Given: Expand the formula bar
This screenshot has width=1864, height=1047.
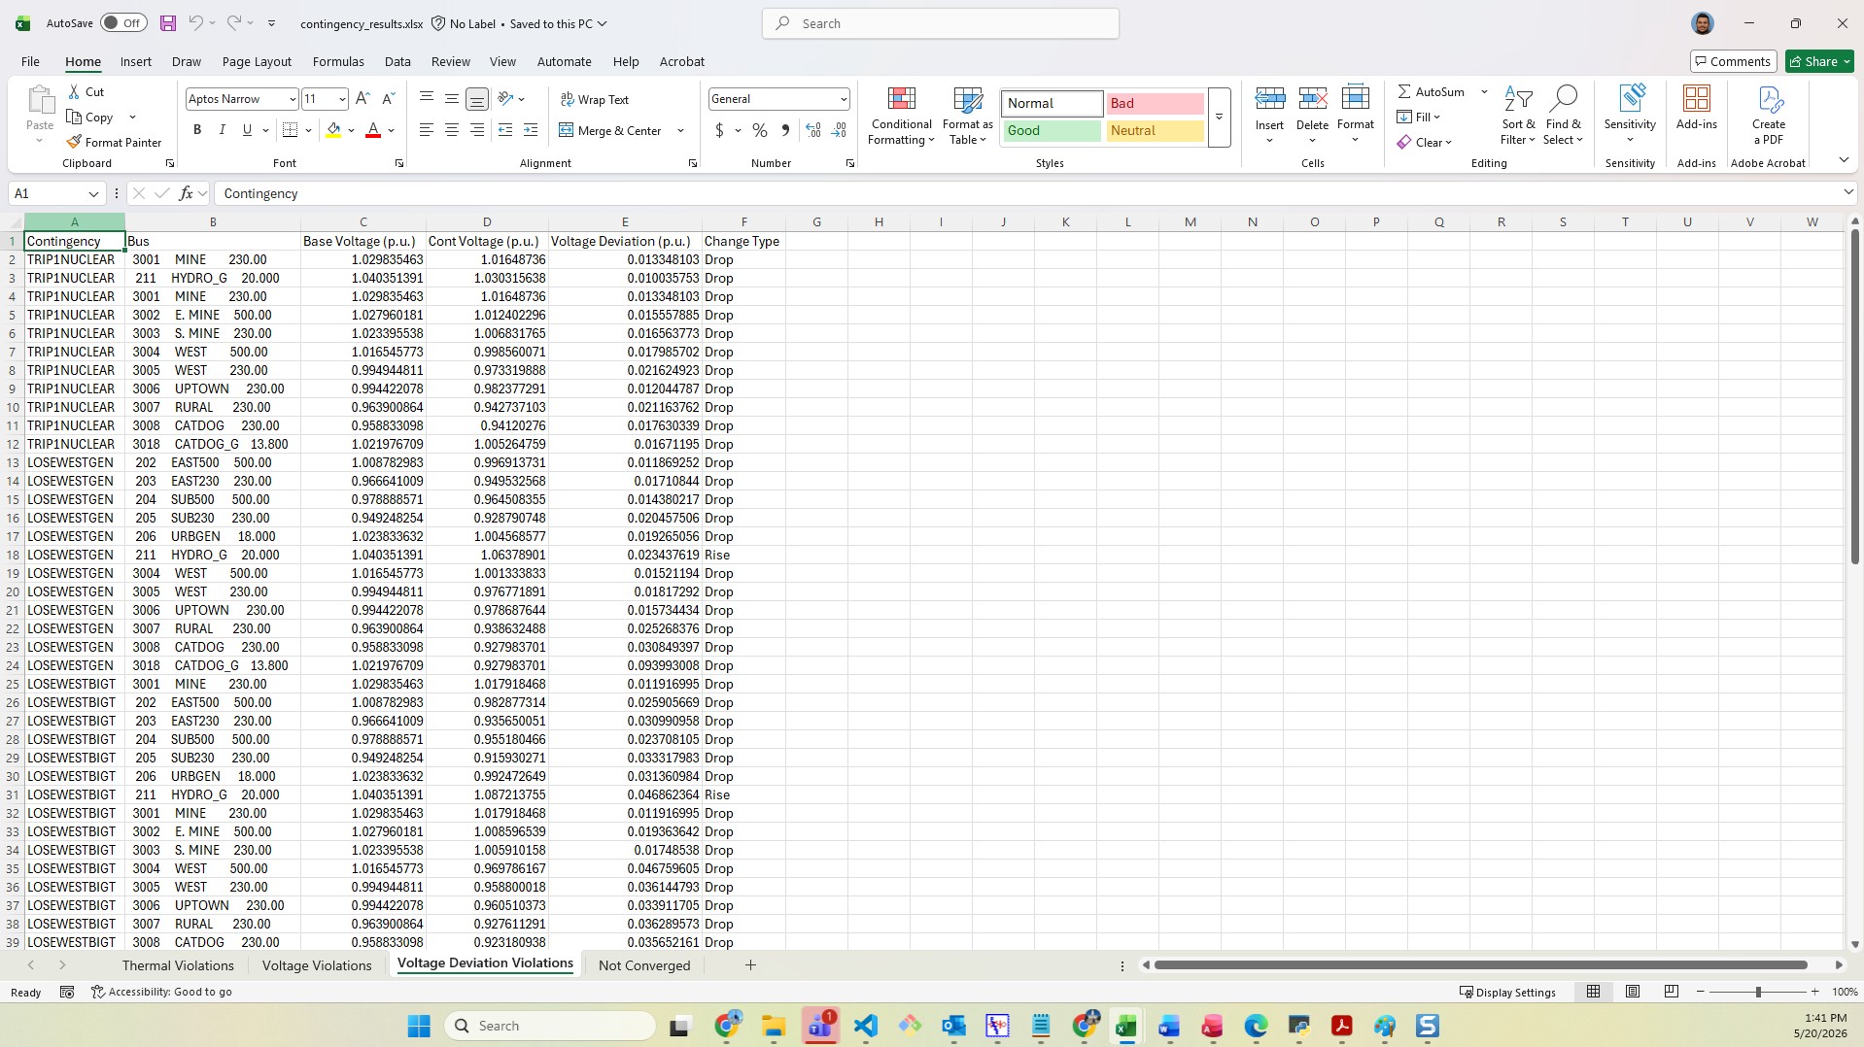Looking at the screenshot, I should [1847, 192].
